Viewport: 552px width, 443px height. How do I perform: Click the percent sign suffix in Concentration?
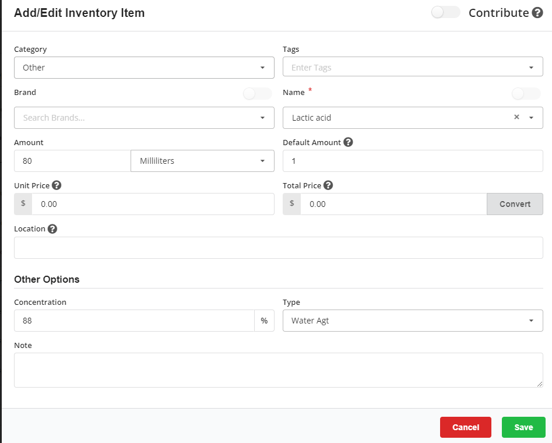264,321
